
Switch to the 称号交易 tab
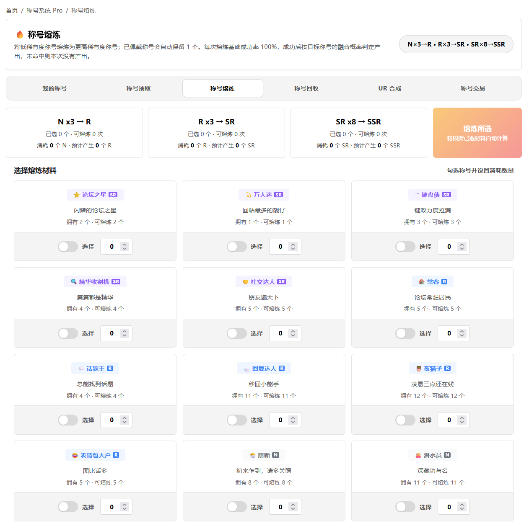tap(473, 88)
